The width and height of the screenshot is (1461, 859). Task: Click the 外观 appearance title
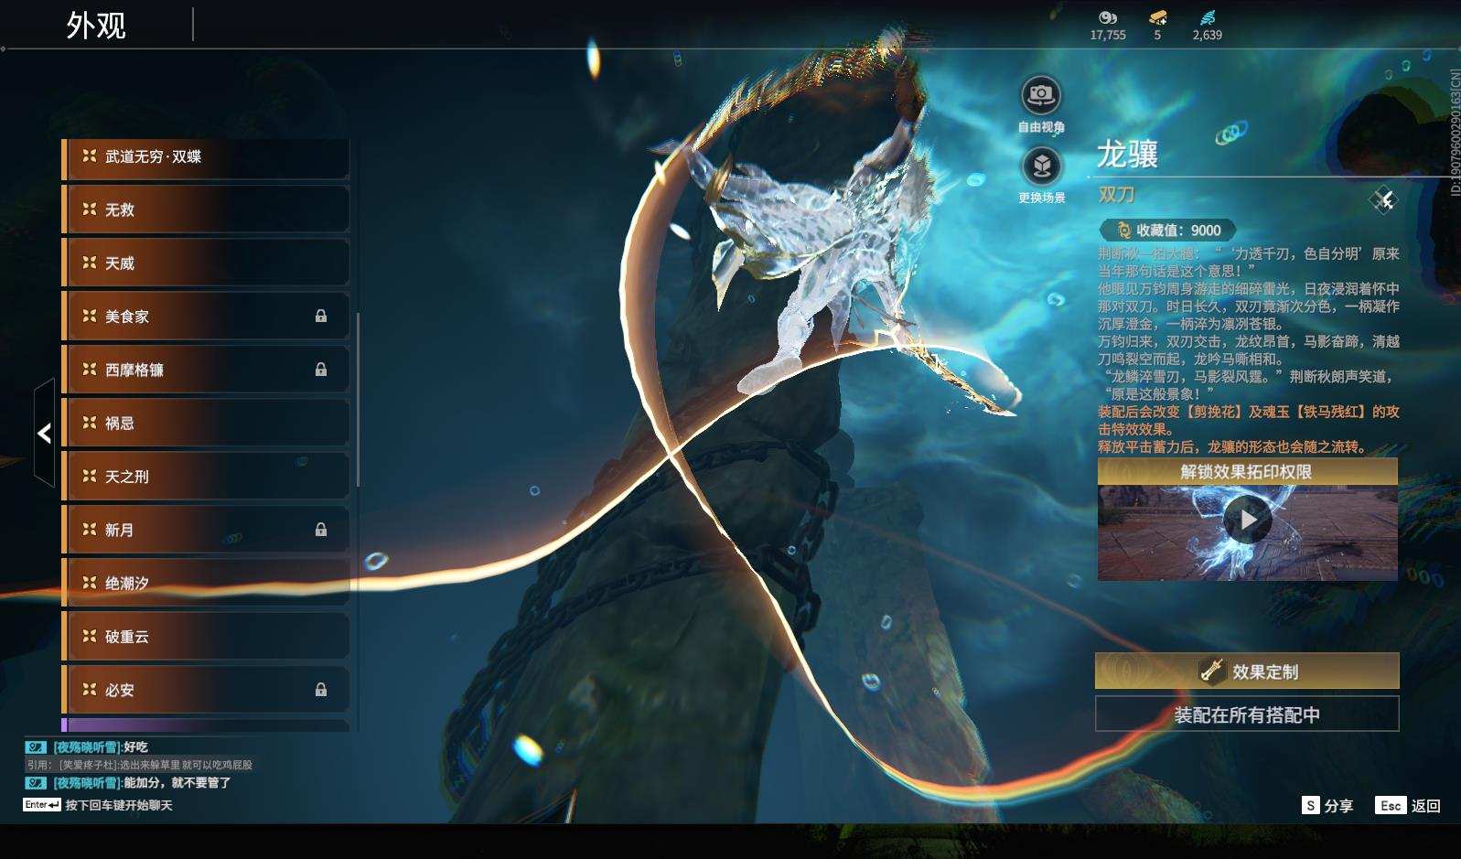pyautogui.click(x=96, y=26)
